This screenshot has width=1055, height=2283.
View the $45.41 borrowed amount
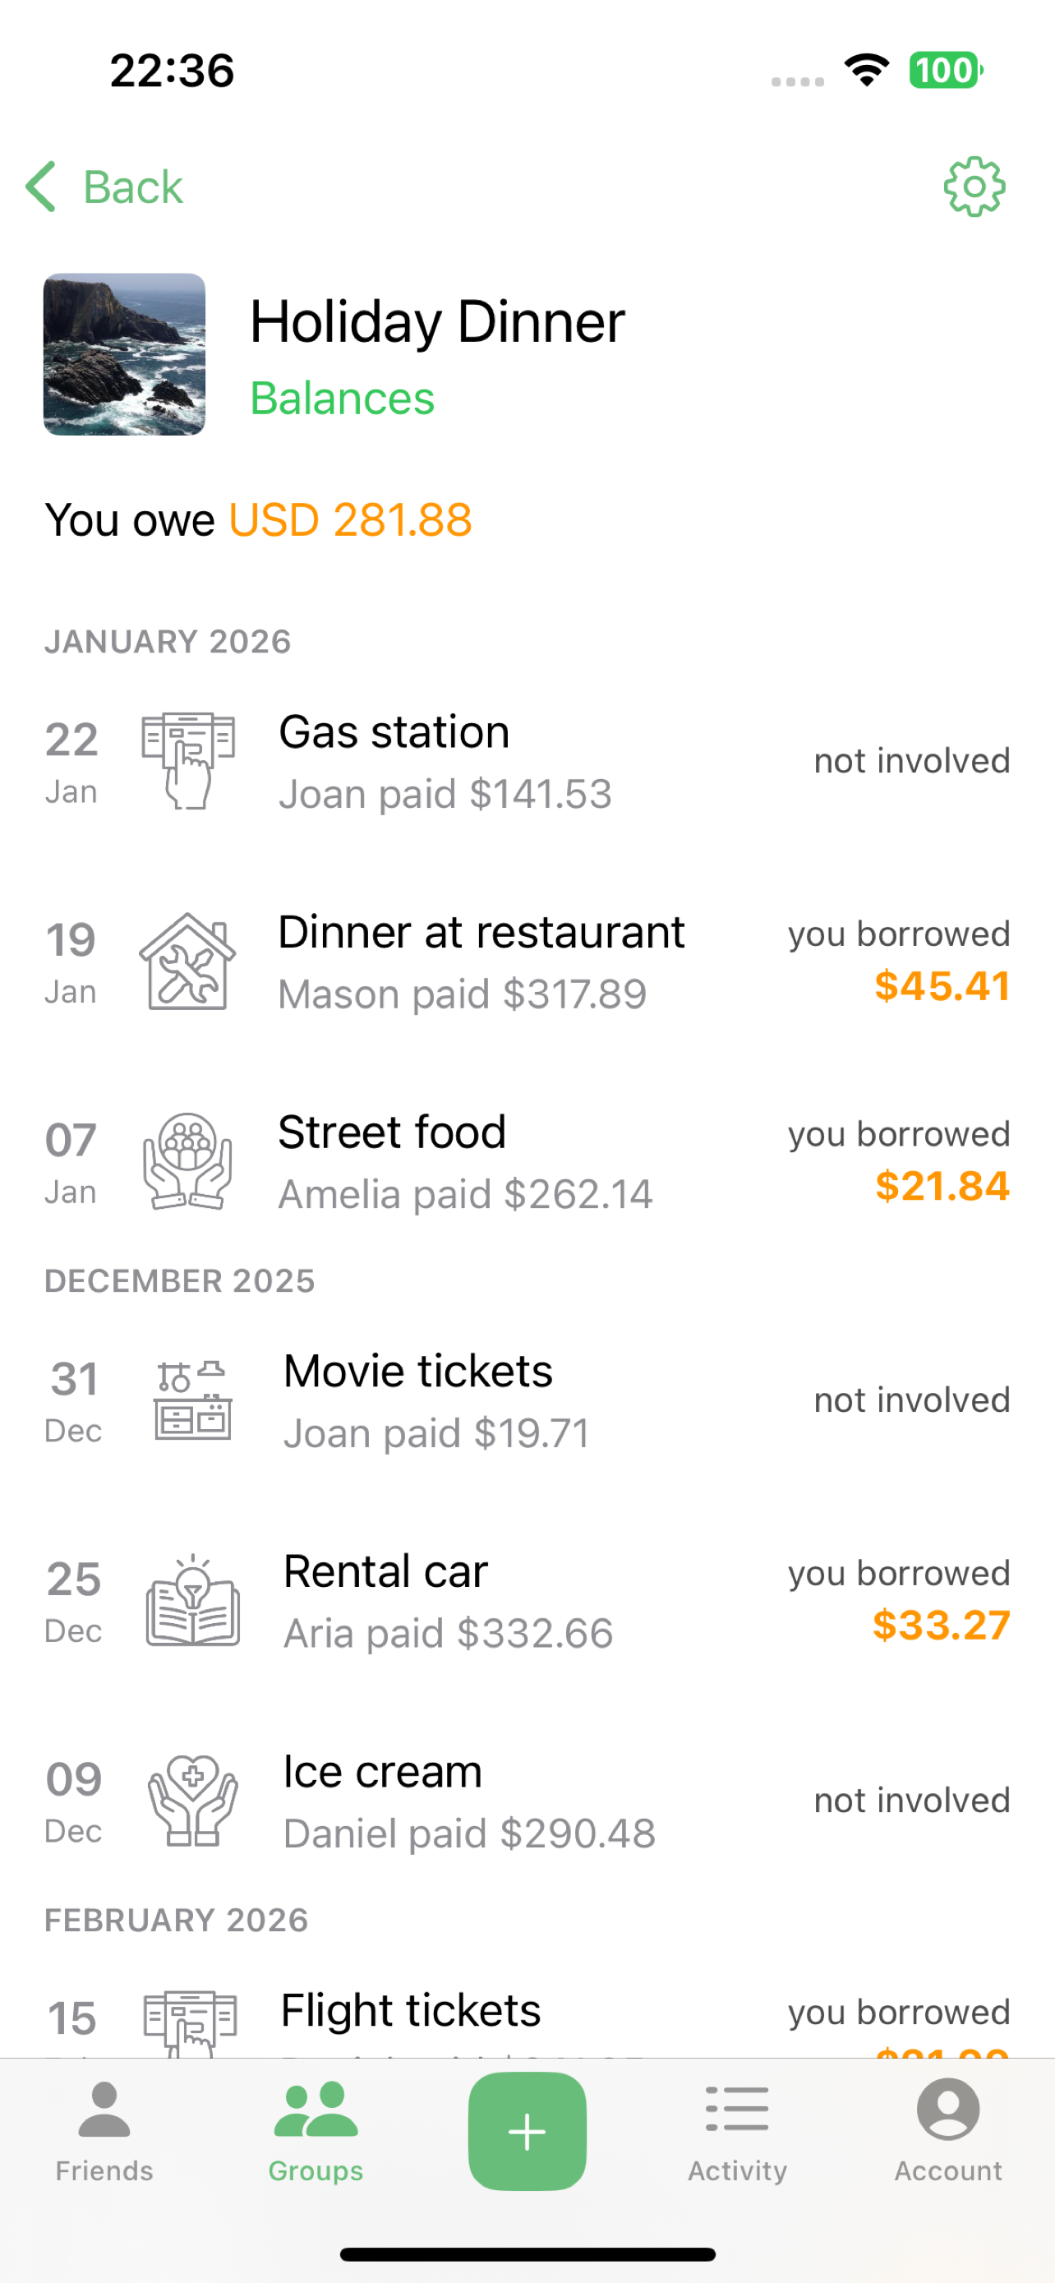coord(942,986)
